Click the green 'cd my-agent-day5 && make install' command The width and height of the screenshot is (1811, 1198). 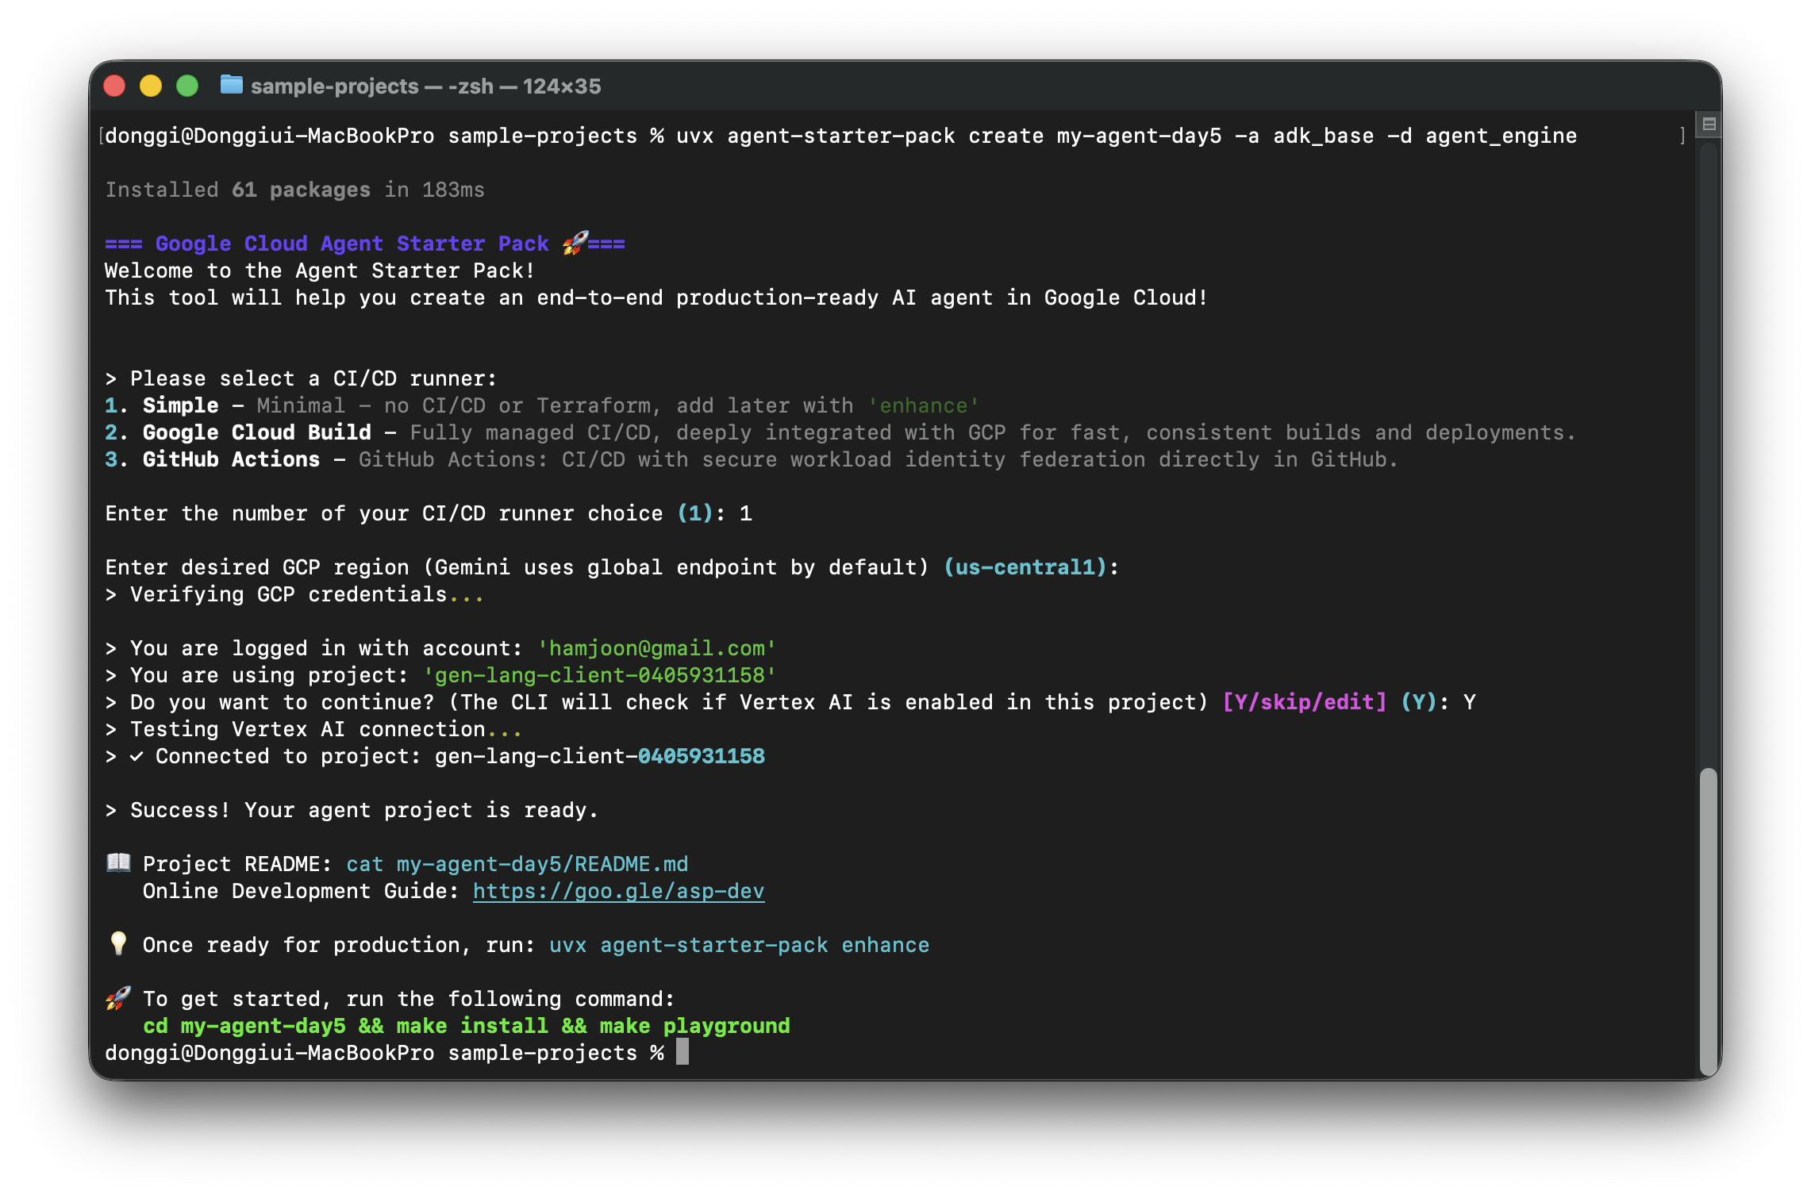[466, 1026]
